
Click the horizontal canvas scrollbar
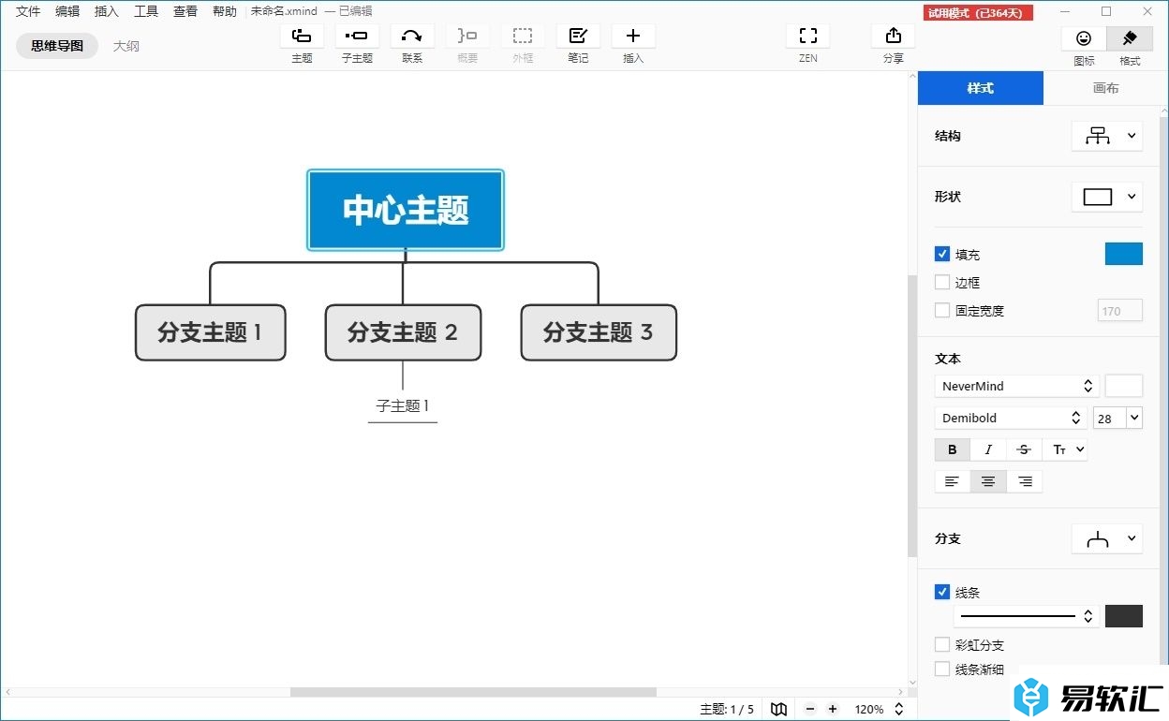[x=473, y=692]
